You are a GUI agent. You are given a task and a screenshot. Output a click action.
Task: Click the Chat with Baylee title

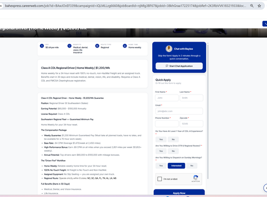[183, 49]
